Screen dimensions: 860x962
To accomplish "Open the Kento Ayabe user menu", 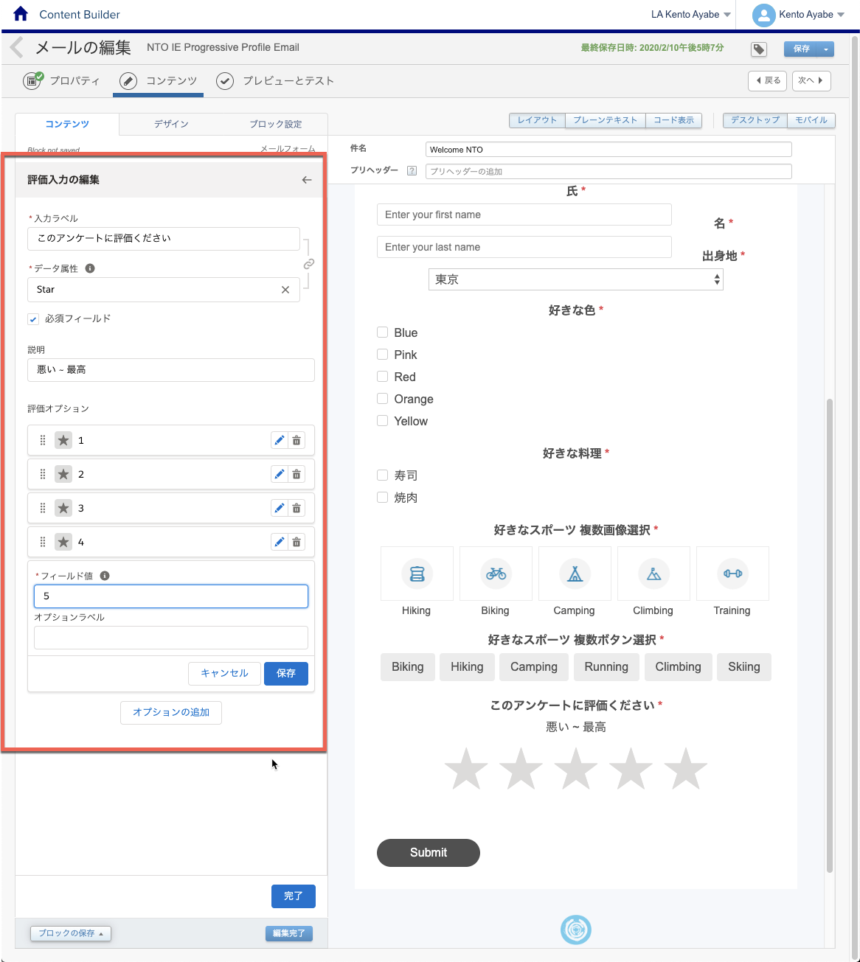I will coord(798,15).
